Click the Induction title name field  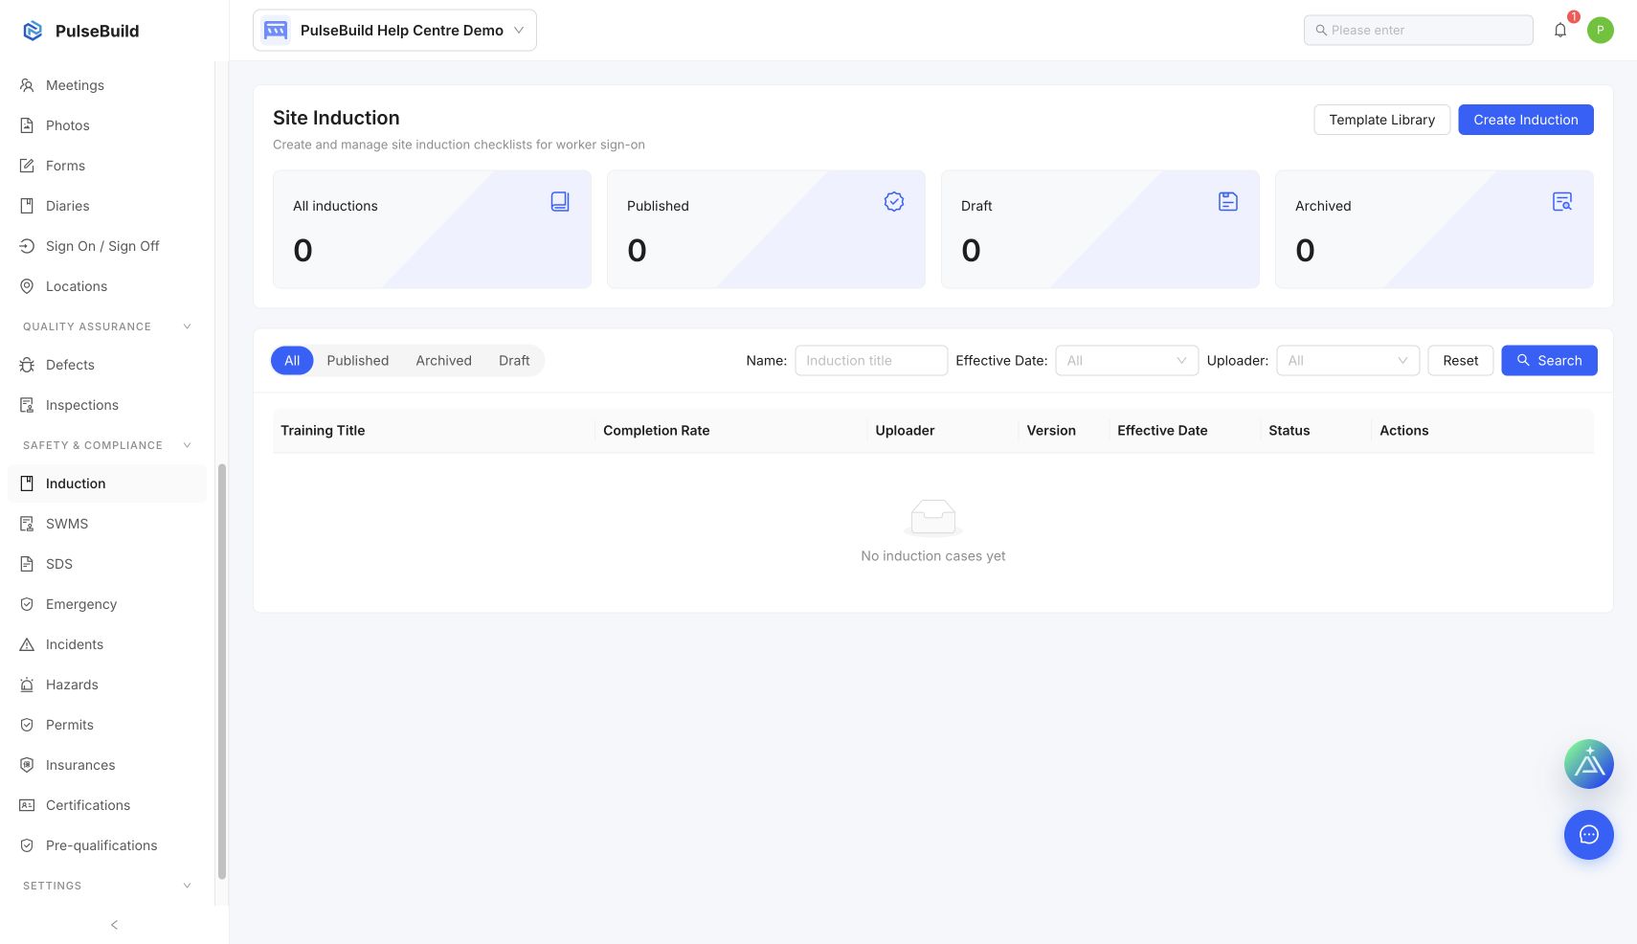(x=871, y=360)
